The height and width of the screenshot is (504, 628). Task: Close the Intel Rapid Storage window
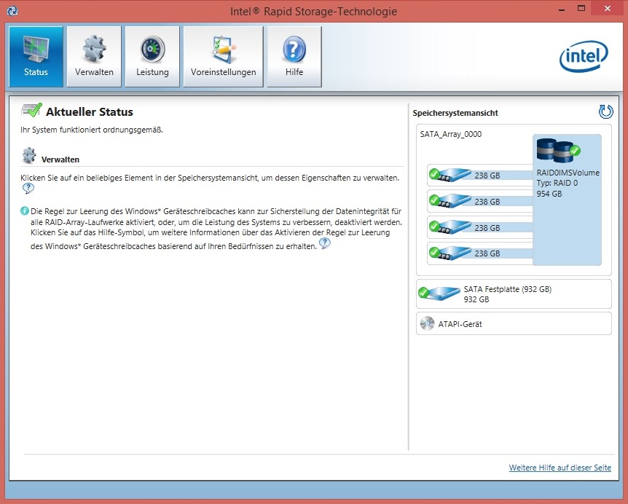point(608,9)
